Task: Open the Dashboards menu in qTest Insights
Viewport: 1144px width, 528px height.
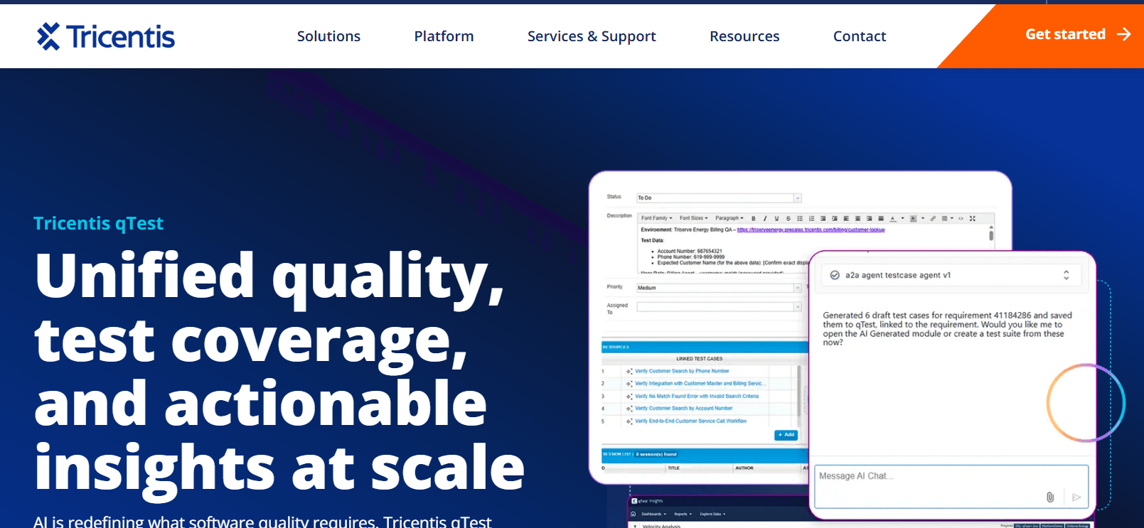Action: [x=654, y=514]
